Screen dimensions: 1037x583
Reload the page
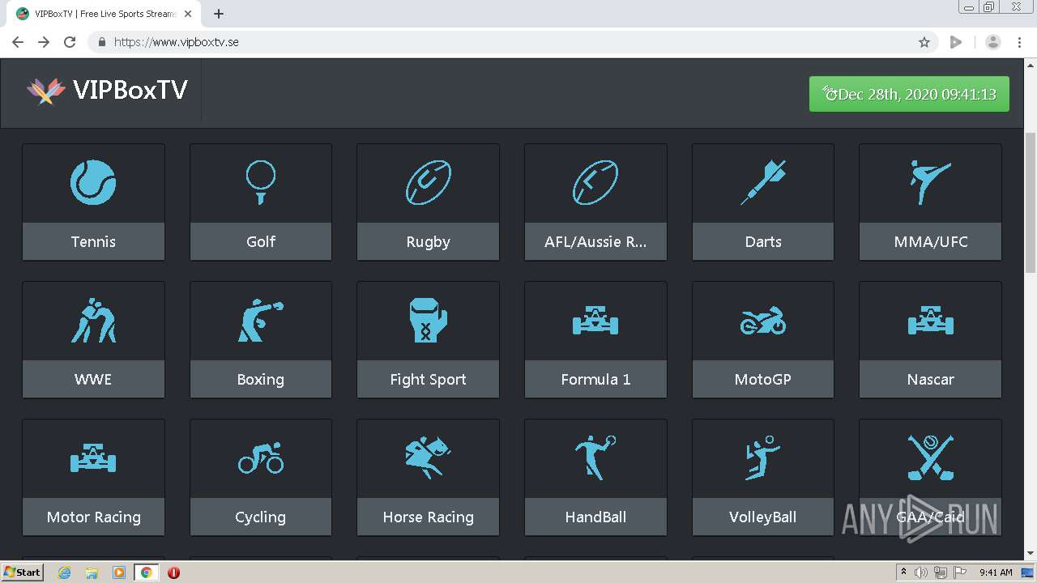tap(70, 42)
